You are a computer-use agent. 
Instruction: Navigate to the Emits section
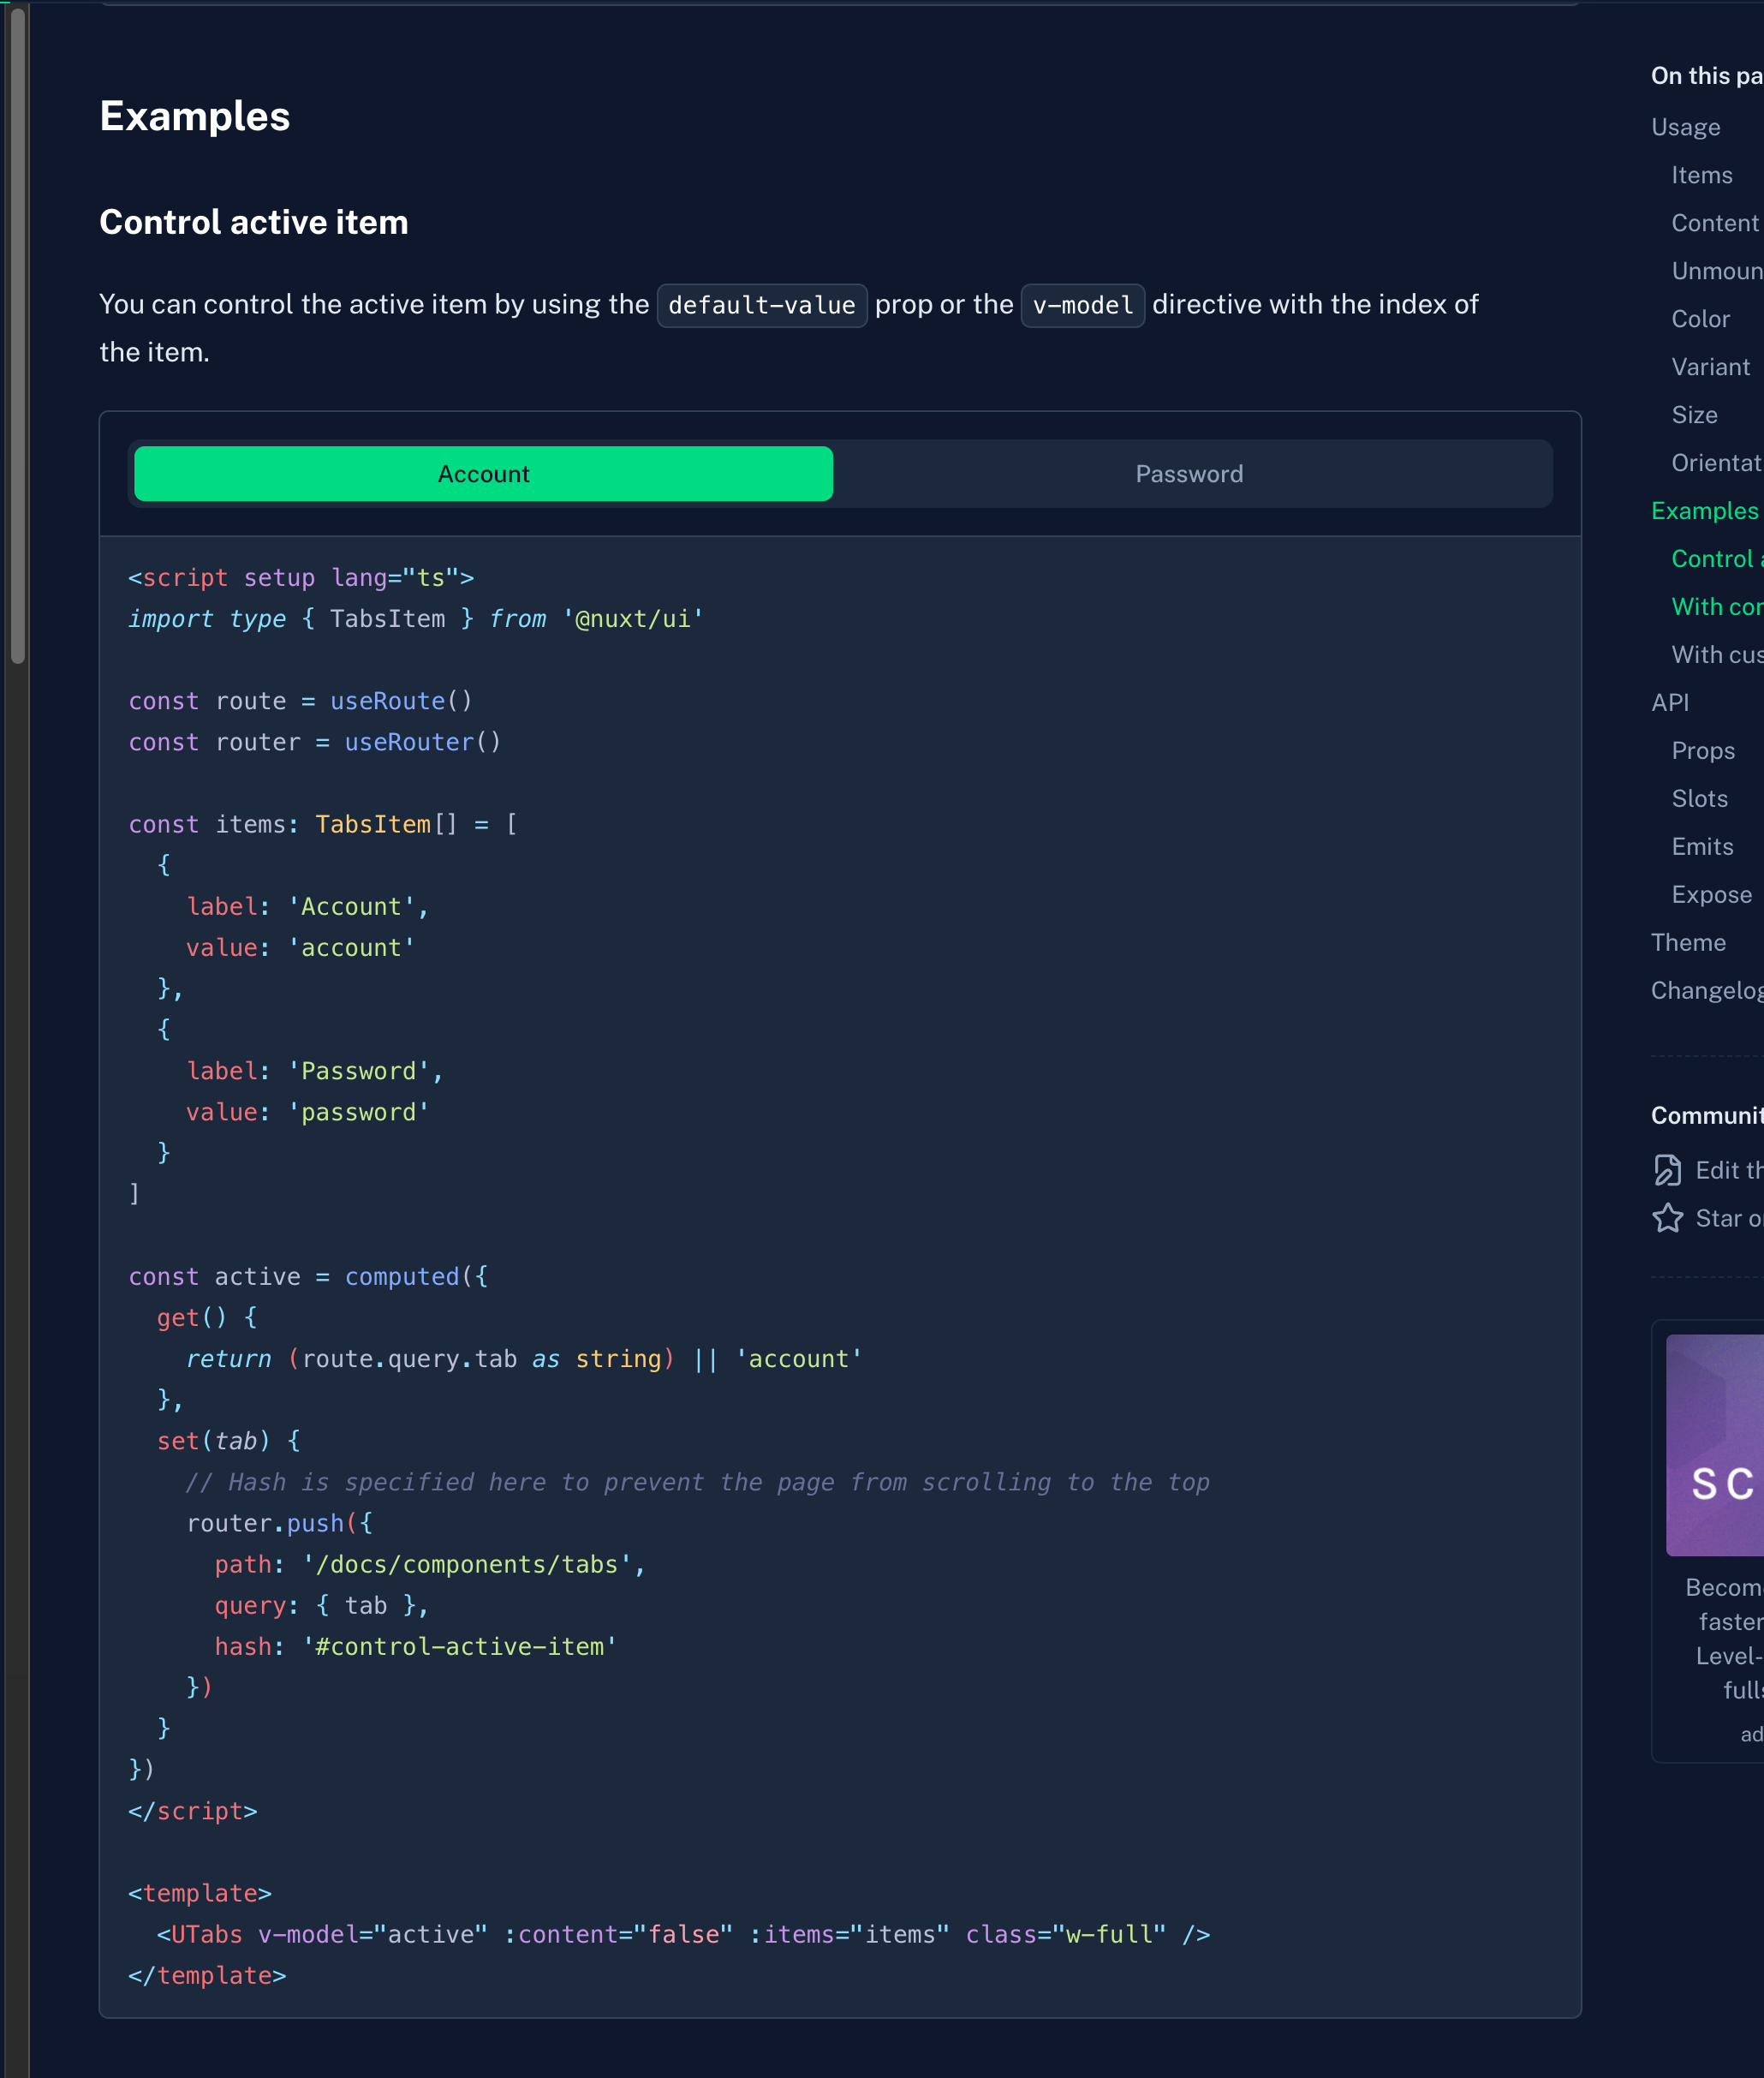[x=1702, y=846]
